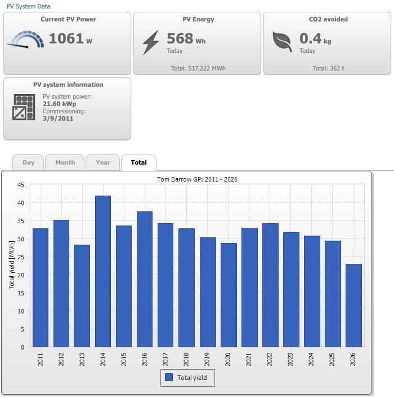Viewport: 394px width, 398px height.
Task: Click the 3/9/2011 commissioning date
Action: 58,118
